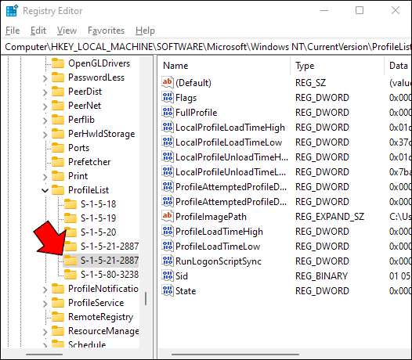Open the View menu
412x360 pixels.
67,31
